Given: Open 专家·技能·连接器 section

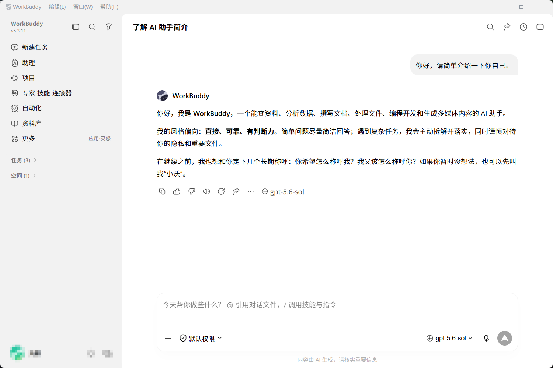Looking at the screenshot, I should 61,93.
